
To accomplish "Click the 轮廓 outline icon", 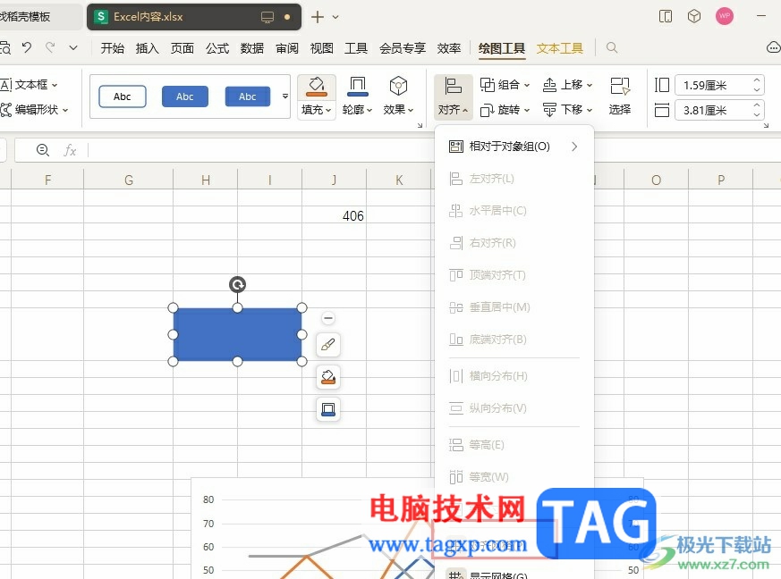I will click(x=357, y=87).
